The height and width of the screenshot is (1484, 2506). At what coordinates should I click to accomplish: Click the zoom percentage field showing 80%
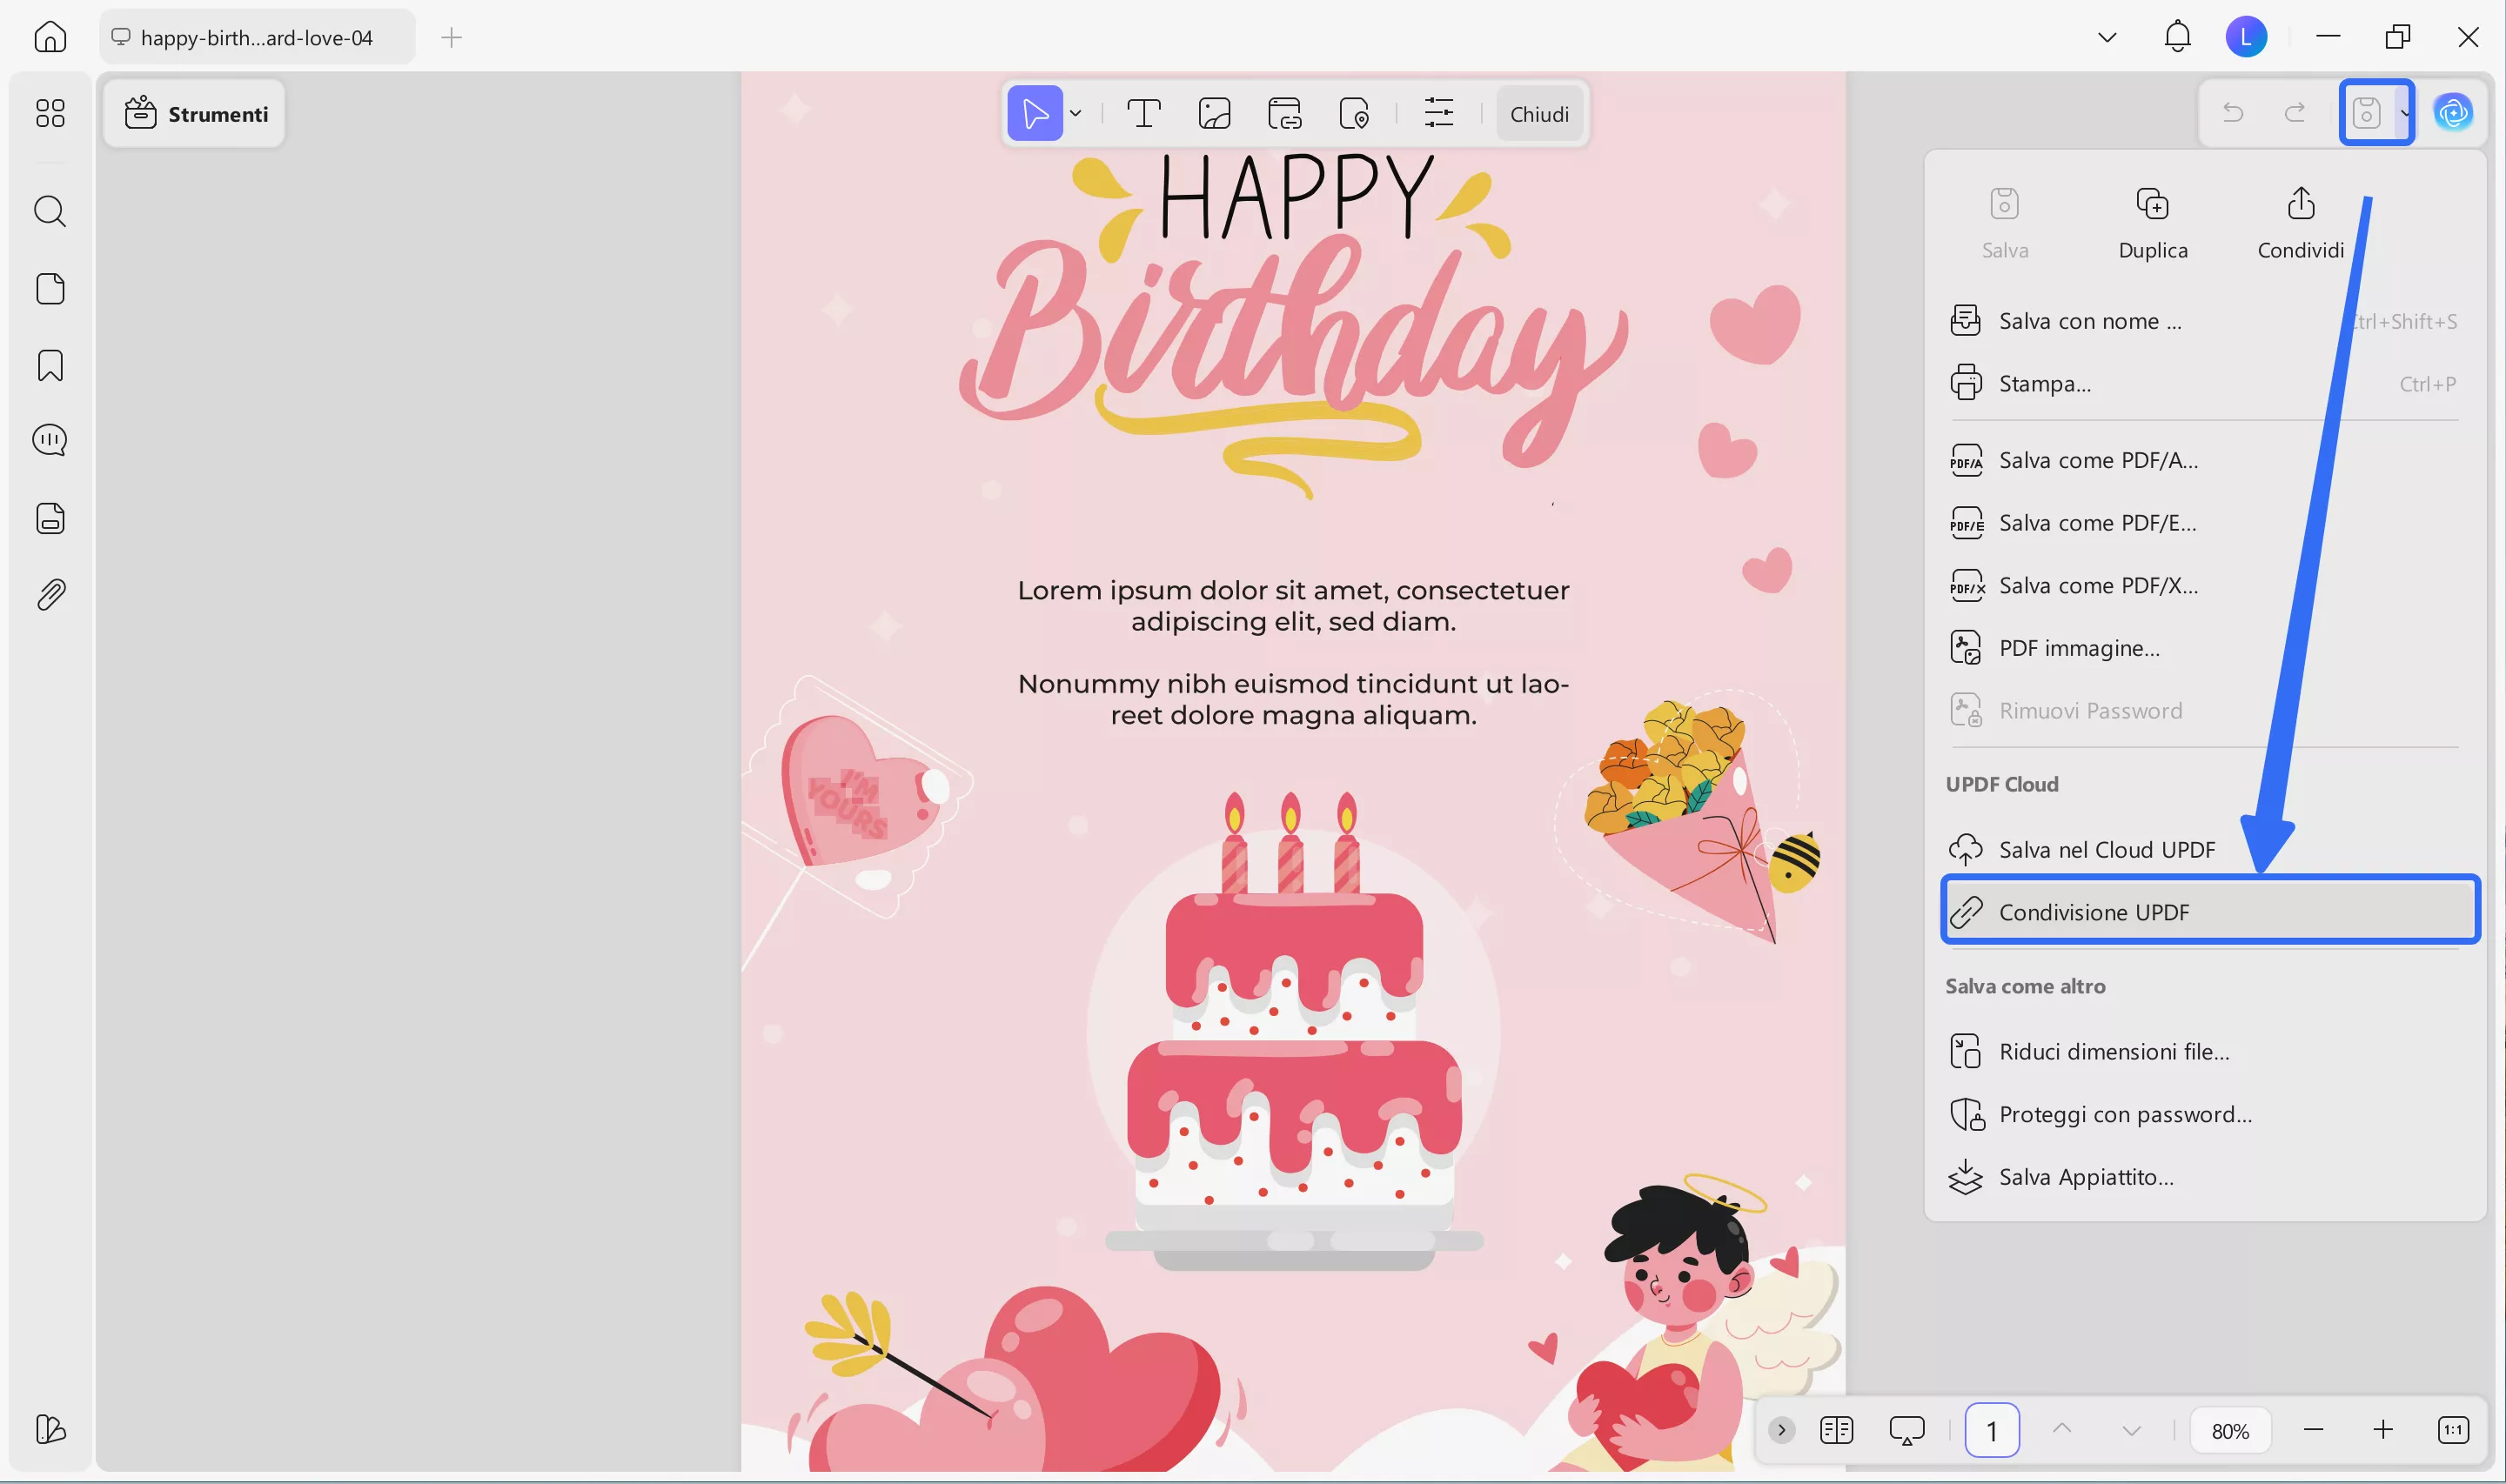pyautogui.click(x=2230, y=1430)
